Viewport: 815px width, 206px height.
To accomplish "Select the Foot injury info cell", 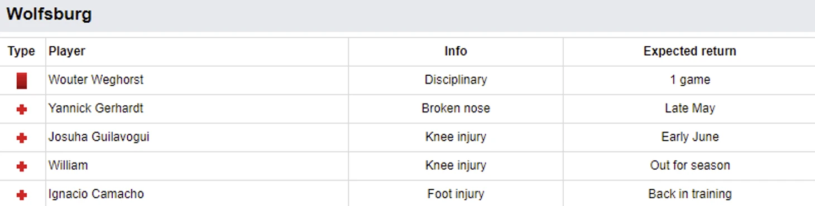I will coord(456,194).
